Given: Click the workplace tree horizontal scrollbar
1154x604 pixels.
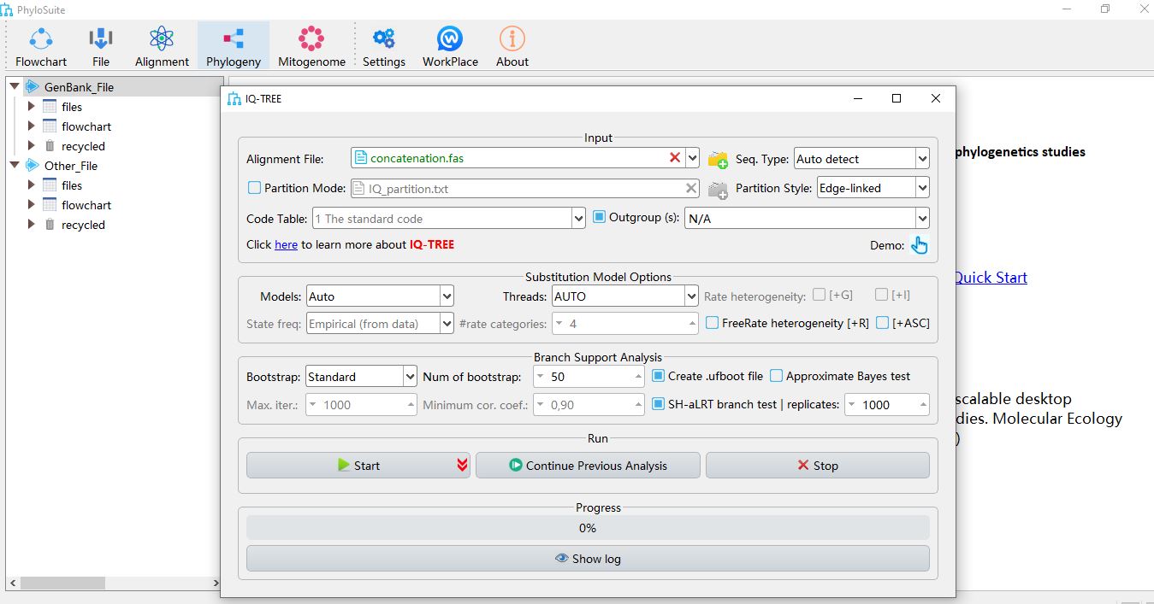Looking at the screenshot, I should pos(62,583).
